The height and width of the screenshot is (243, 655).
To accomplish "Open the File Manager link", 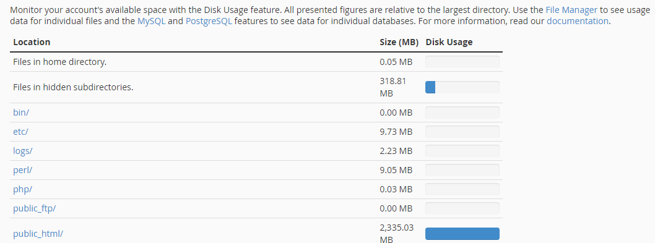I will 571,10.
